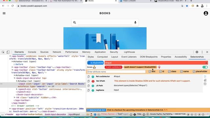Uncheck the placeholder attribute checkbox
The image size is (210, 118).
[194, 71]
